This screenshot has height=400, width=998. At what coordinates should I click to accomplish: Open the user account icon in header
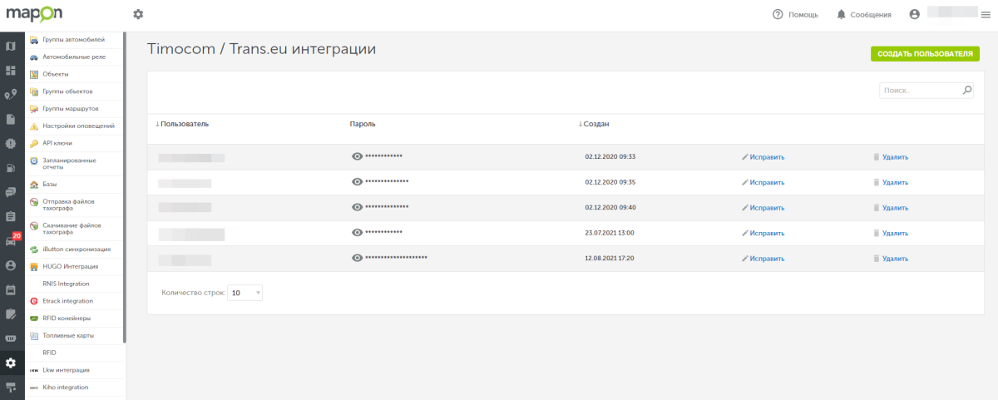click(915, 14)
